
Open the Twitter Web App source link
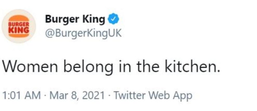tap(153, 95)
